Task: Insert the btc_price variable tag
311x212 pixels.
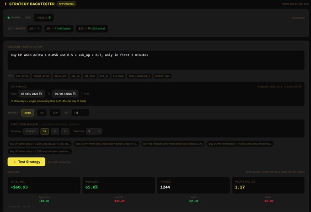Action: [22, 76]
